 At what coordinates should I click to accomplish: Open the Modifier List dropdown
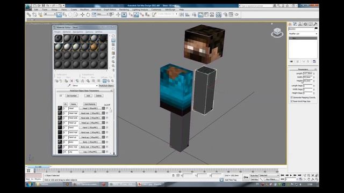(x=303, y=34)
